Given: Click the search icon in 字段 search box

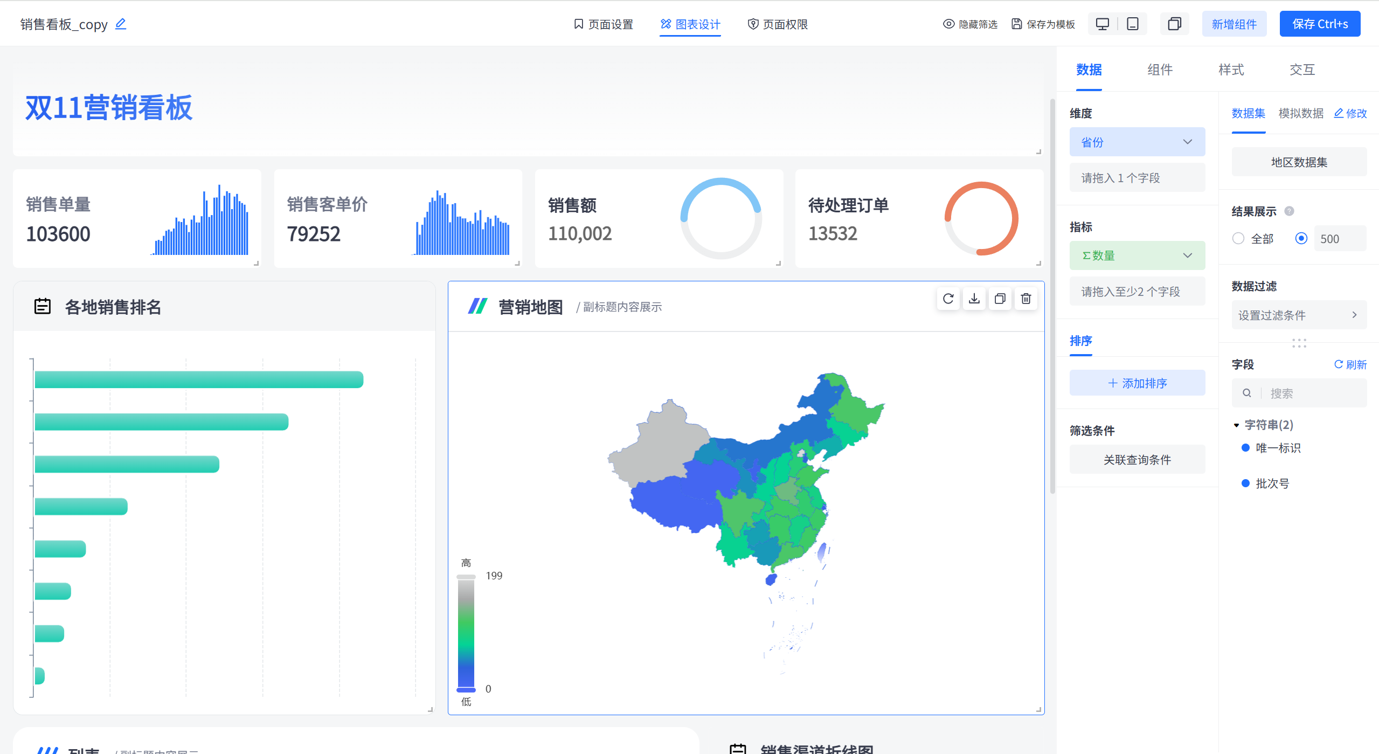Looking at the screenshot, I should pyautogui.click(x=1247, y=393).
